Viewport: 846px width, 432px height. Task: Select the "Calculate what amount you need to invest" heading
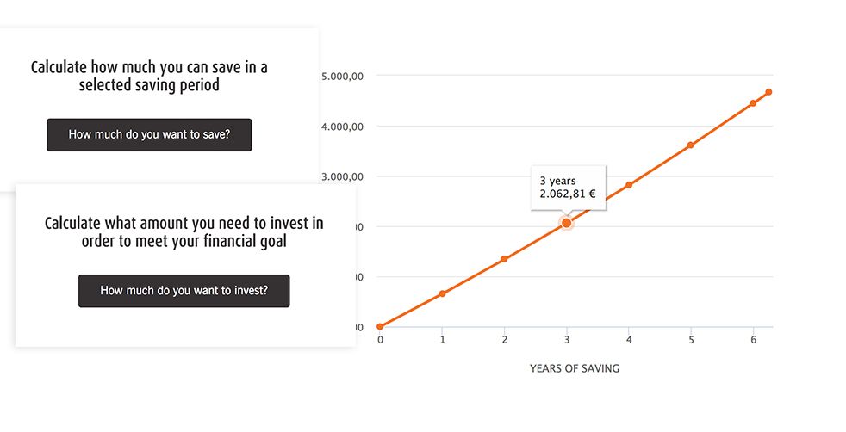pyautogui.click(x=184, y=232)
